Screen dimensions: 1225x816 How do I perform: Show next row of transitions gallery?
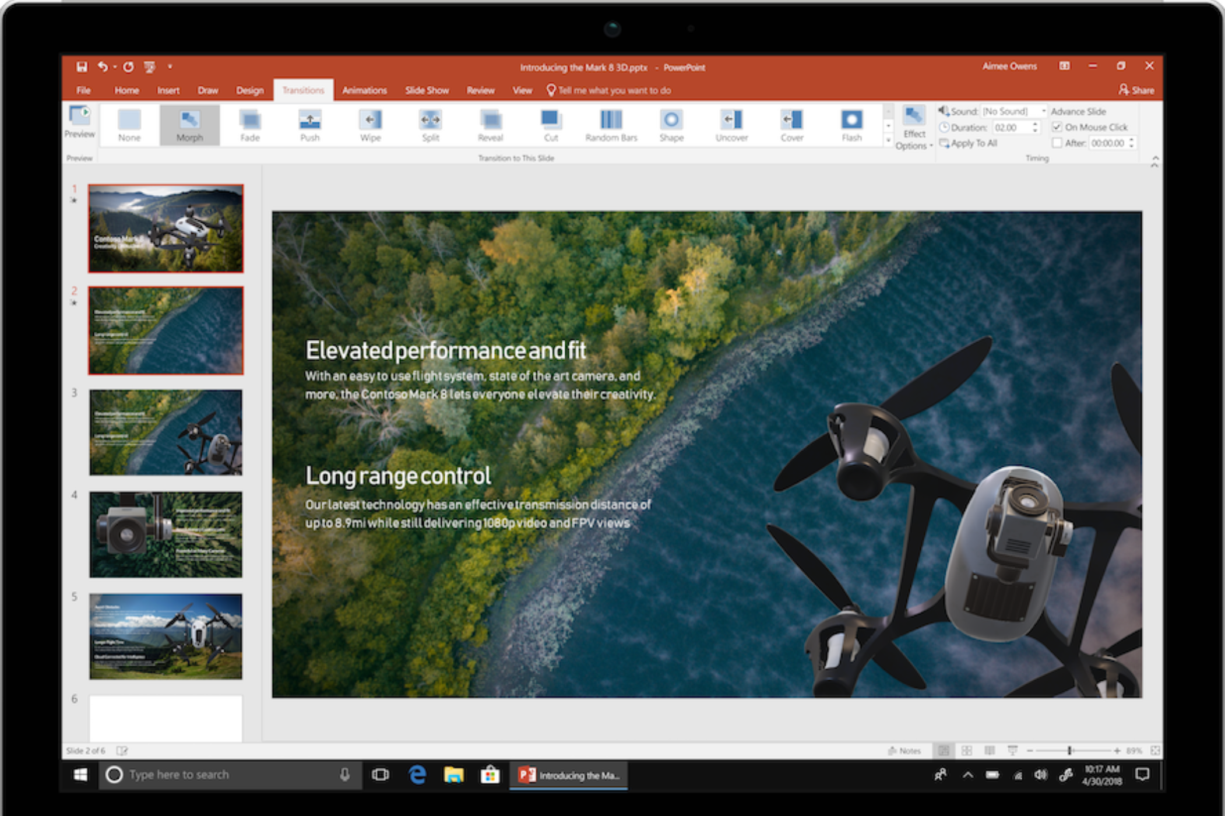[888, 125]
